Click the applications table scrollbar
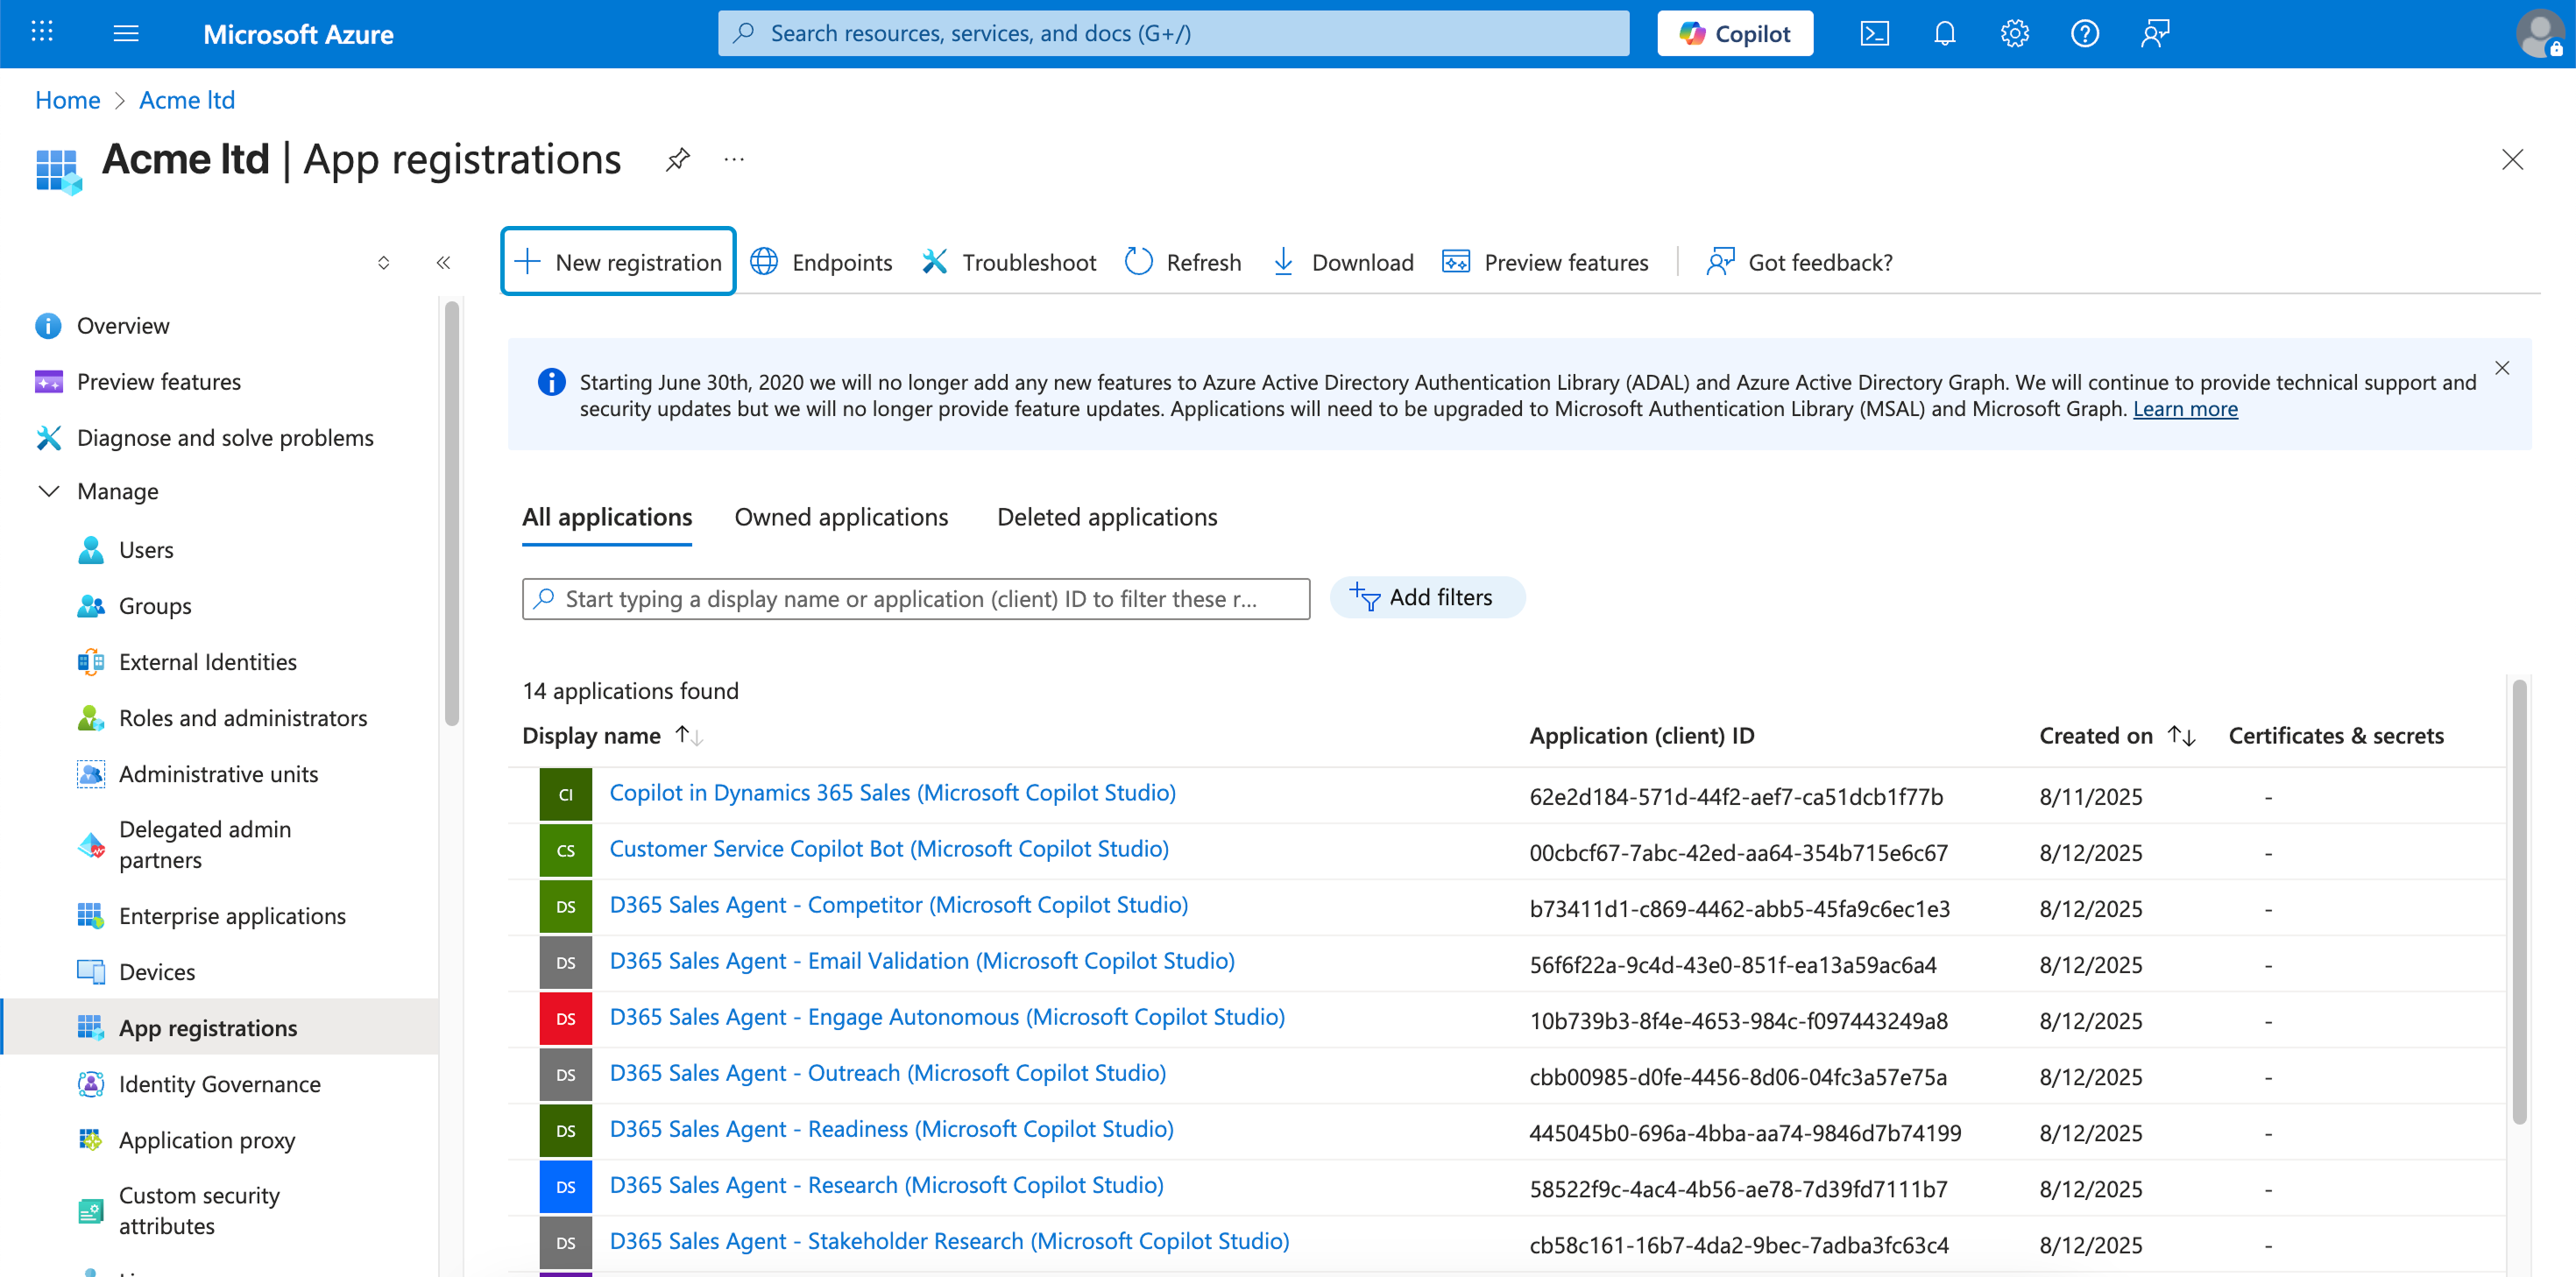 pos(2519,900)
